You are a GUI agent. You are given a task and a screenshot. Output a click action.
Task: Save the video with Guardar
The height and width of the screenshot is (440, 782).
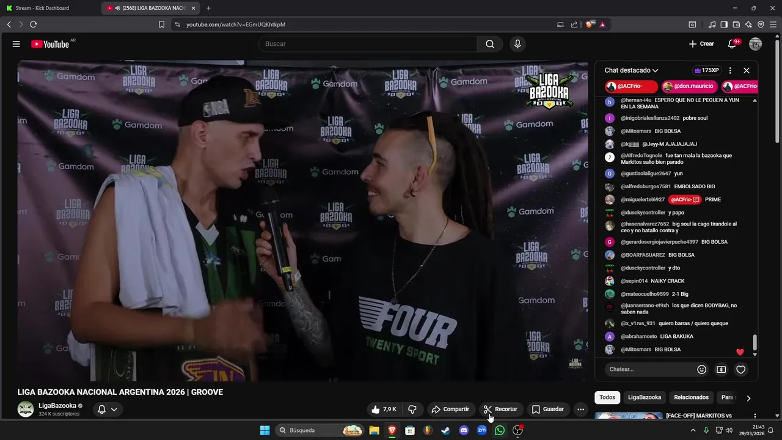(x=548, y=409)
